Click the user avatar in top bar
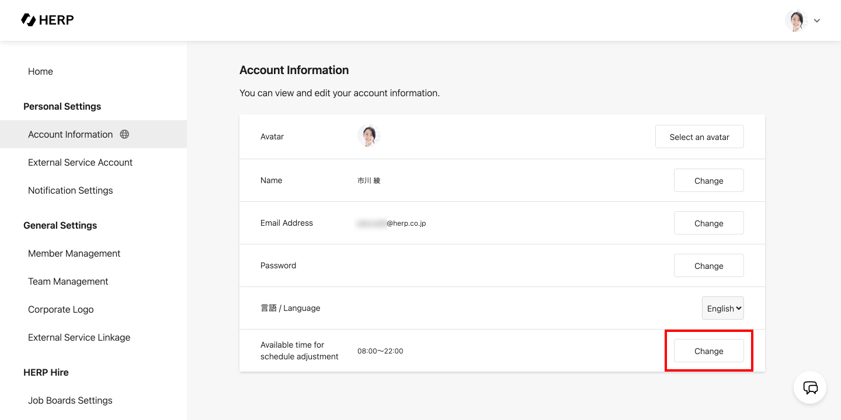Viewport: 841px width, 420px height. (x=796, y=20)
